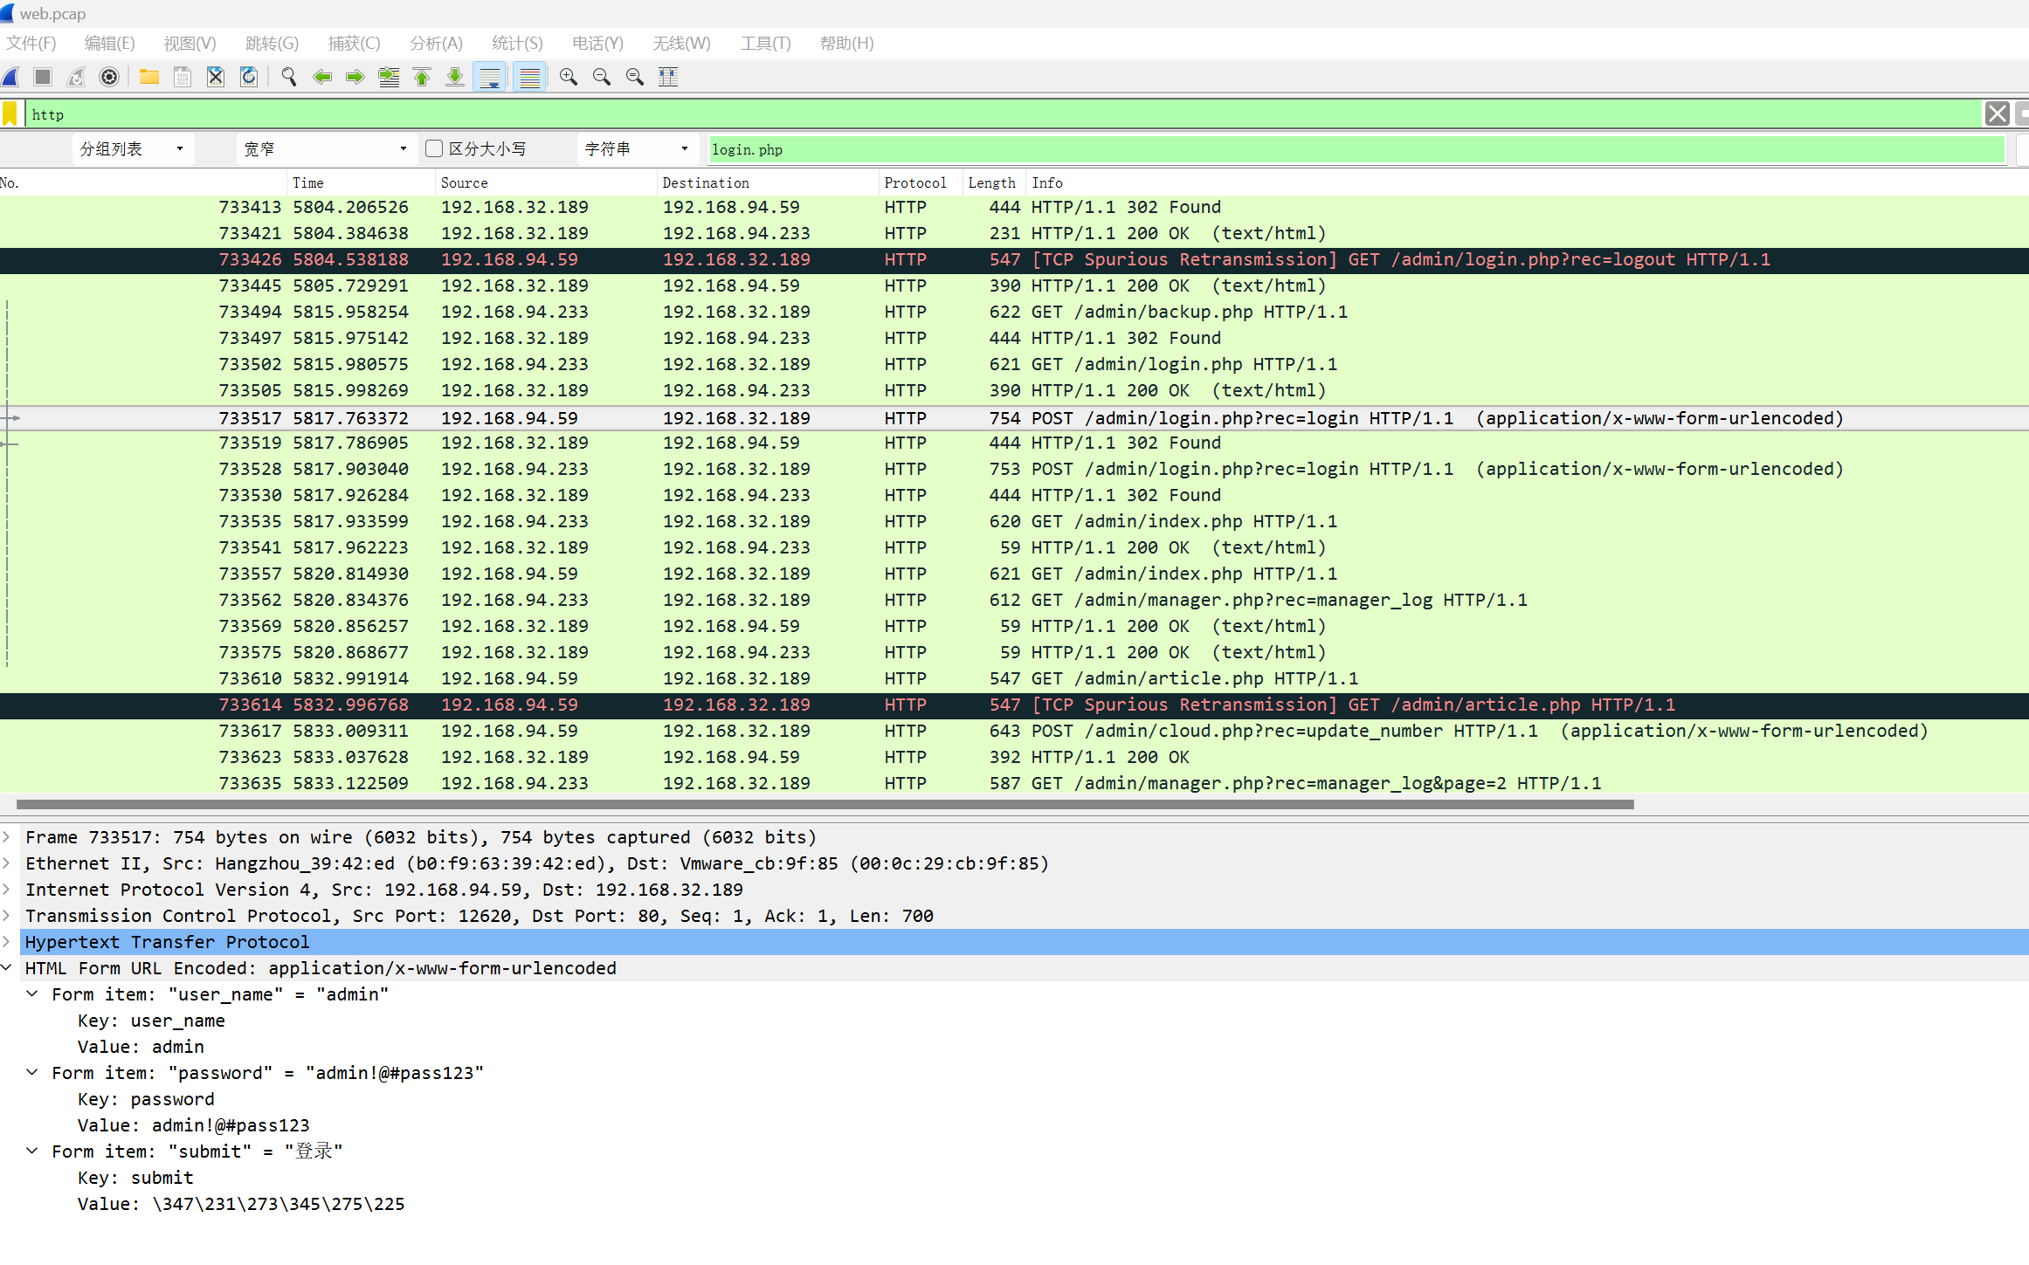Click the capture options gear icon
The image size is (2029, 1265).
click(109, 78)
